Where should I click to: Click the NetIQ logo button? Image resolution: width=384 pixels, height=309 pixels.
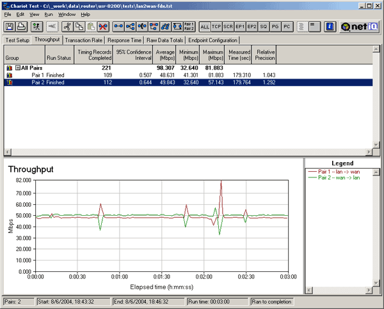click(360, 26)
